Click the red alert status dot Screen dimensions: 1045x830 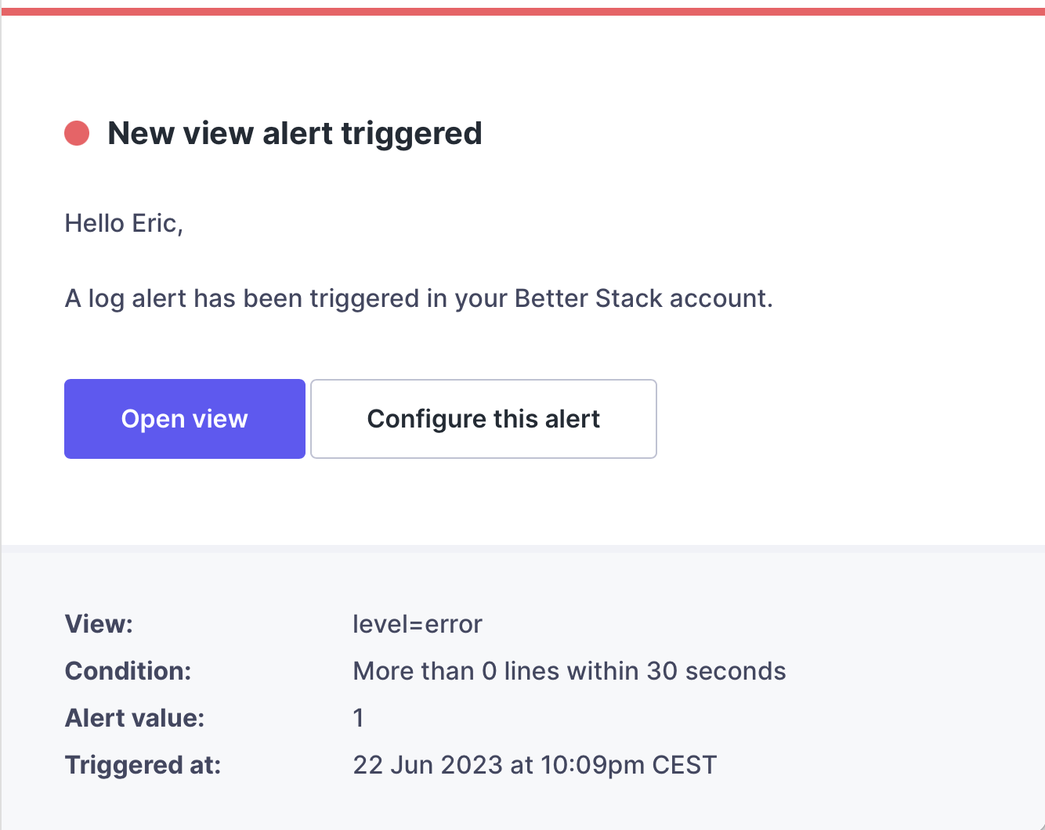point(77,133)
